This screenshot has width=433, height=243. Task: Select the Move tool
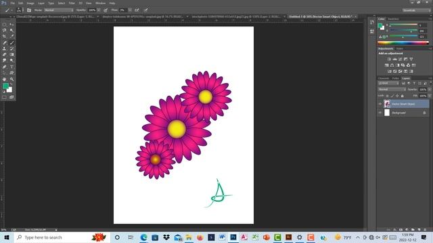click(12, 24)
